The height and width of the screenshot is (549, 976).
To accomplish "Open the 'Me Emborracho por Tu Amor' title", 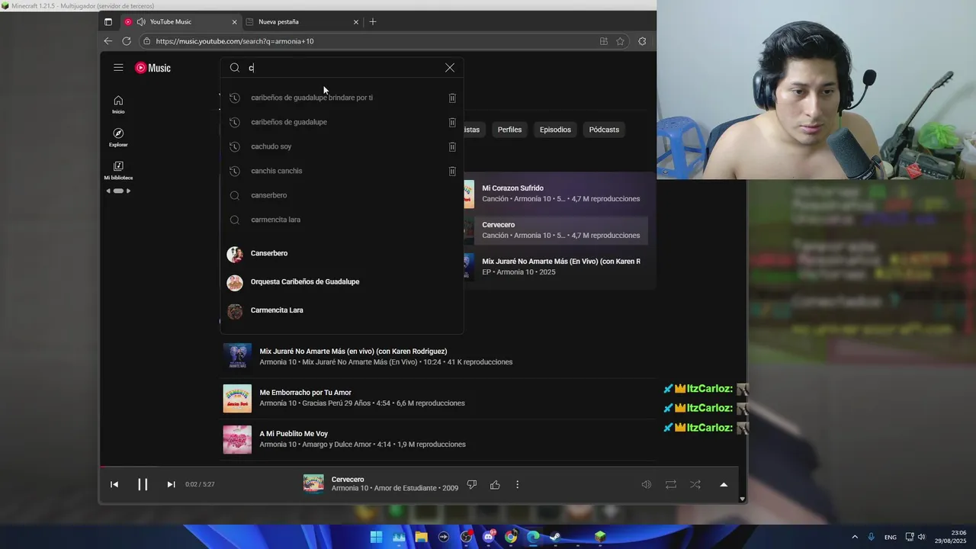I will pos(305,393).
